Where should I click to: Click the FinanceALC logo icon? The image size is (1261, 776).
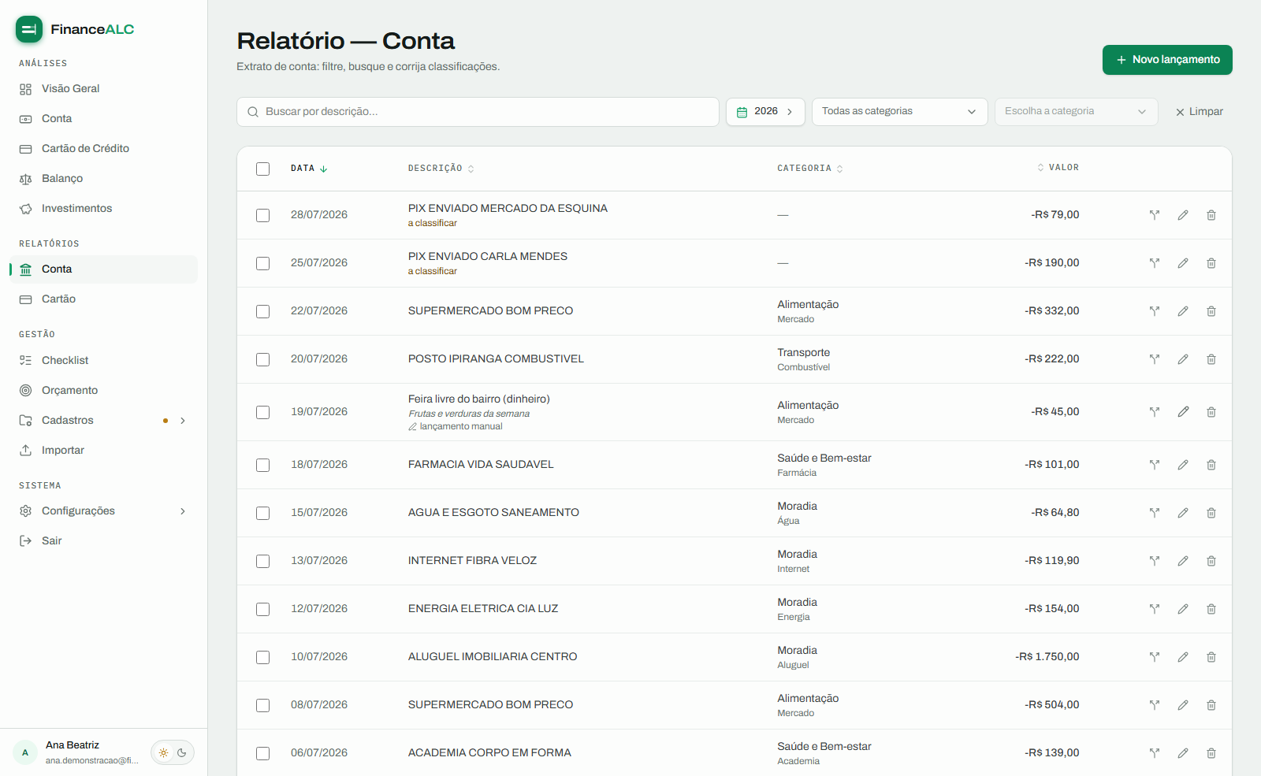coord(29,29)
